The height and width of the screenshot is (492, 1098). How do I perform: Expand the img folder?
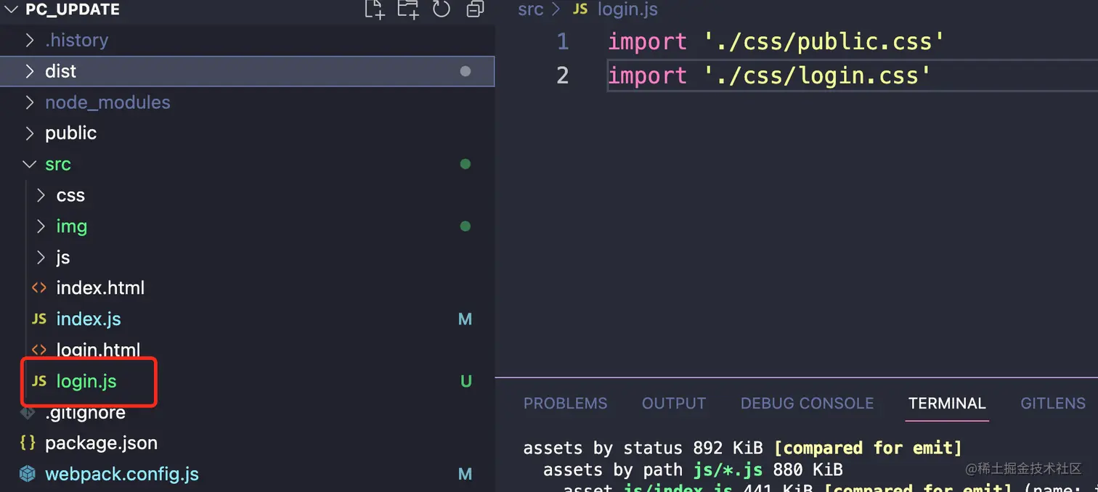coord(41,226)
